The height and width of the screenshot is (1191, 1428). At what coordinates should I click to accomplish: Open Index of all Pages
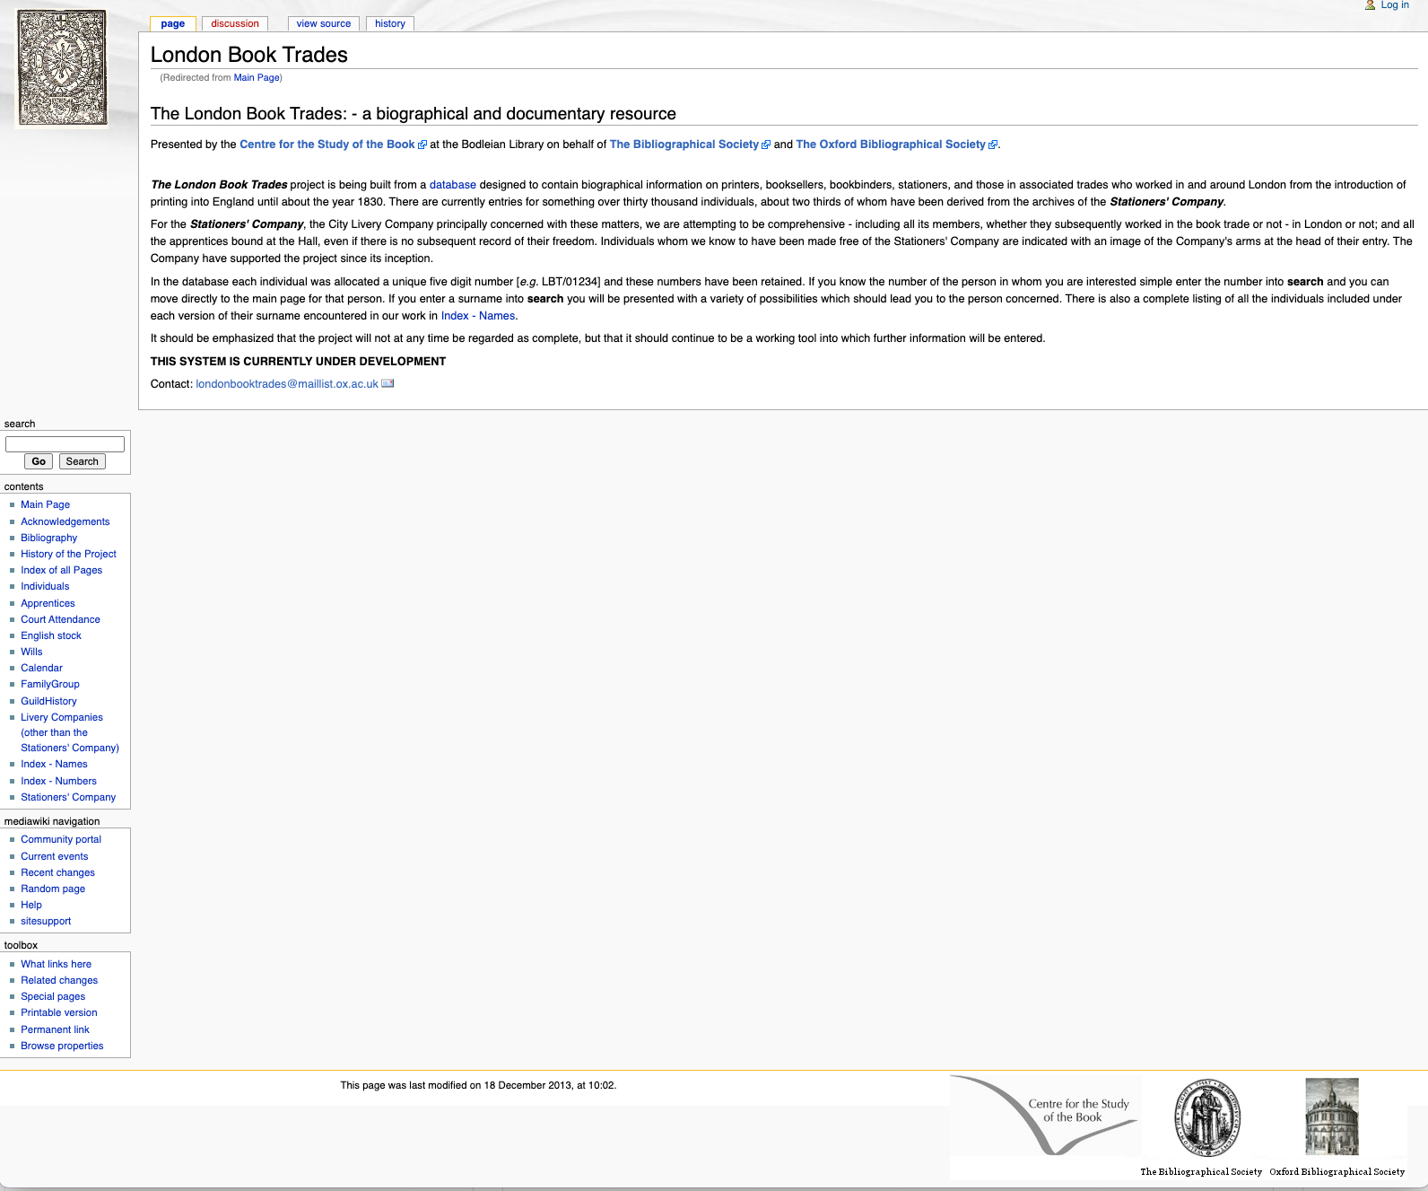[x=62, y=570]
